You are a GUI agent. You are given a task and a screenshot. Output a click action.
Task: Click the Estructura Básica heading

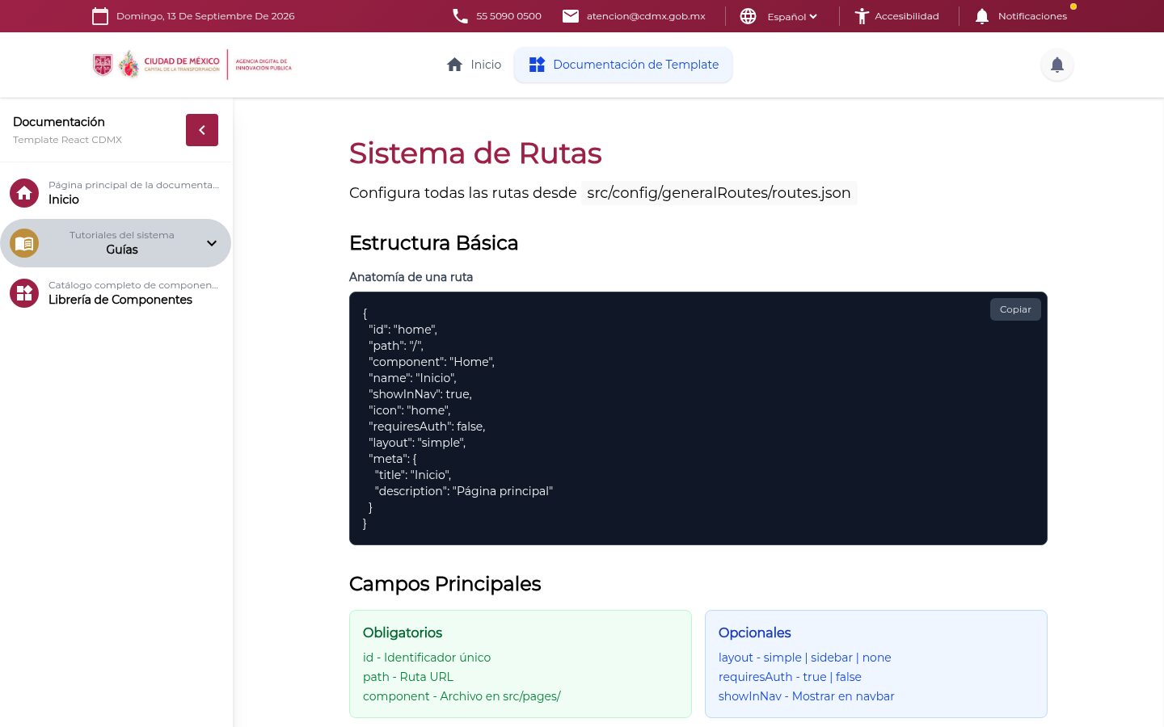pyautogui.click(x=433, y=243)
